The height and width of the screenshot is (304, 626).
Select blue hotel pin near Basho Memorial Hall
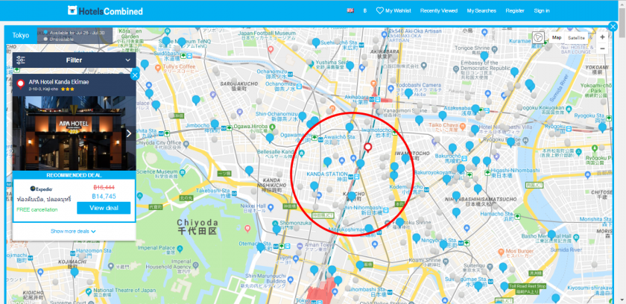tap(551, 235)
